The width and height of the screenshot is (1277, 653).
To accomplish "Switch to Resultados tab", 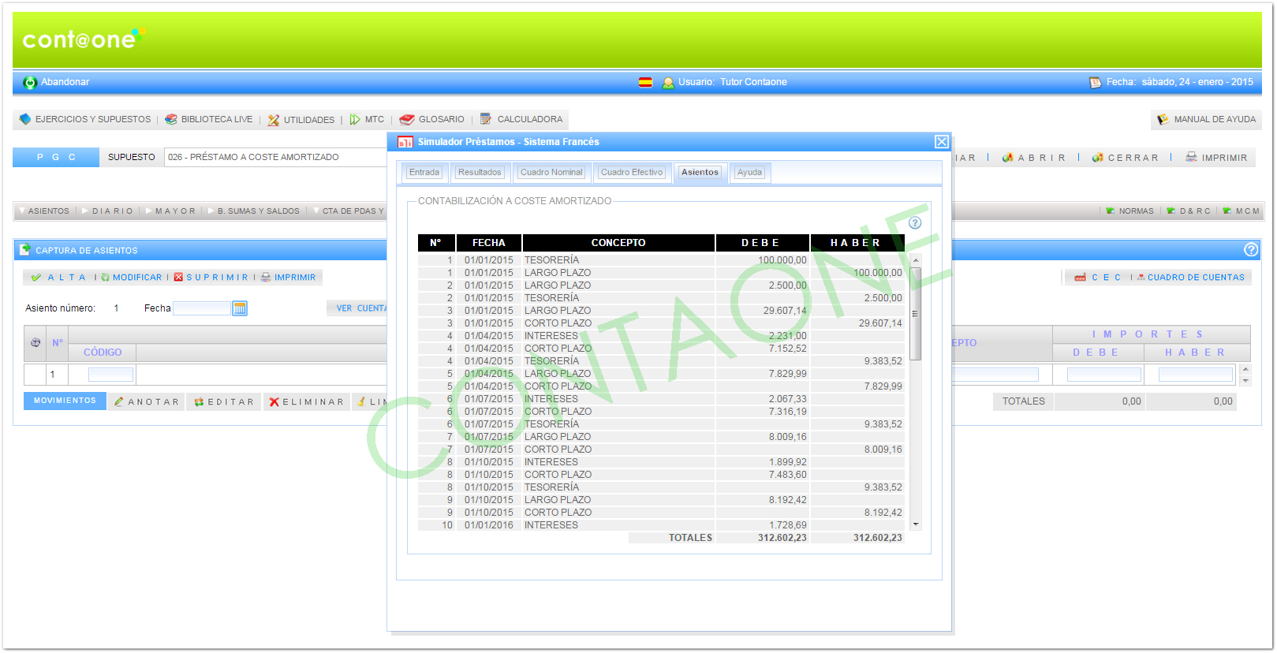I will (x=480, y=172).
